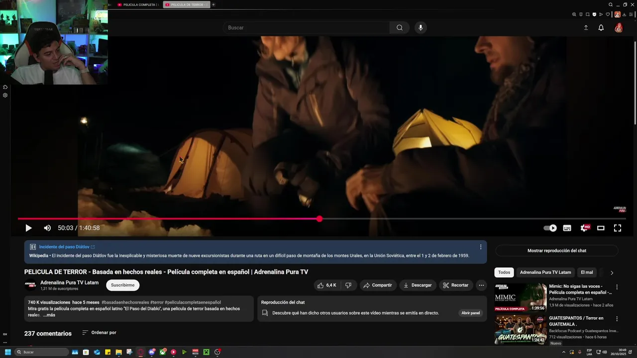The height and width of the screenshot is (358, 637).
Task: Open Minecraft creeper icon in taskbar
Action: coord(206,352)
